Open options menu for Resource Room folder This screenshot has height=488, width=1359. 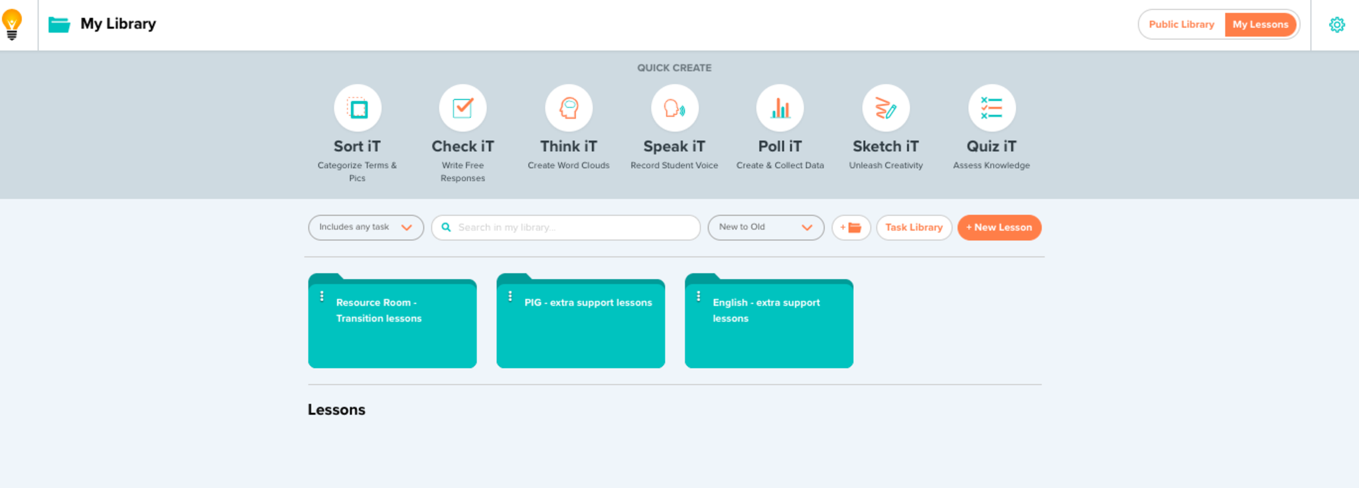point(322,296)
